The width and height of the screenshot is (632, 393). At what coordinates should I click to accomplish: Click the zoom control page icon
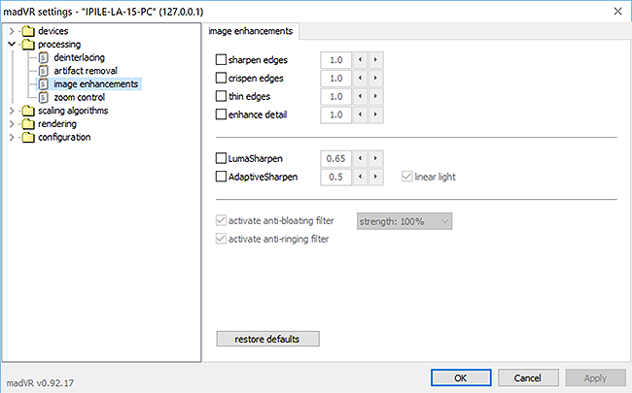[x=43, y=97]
